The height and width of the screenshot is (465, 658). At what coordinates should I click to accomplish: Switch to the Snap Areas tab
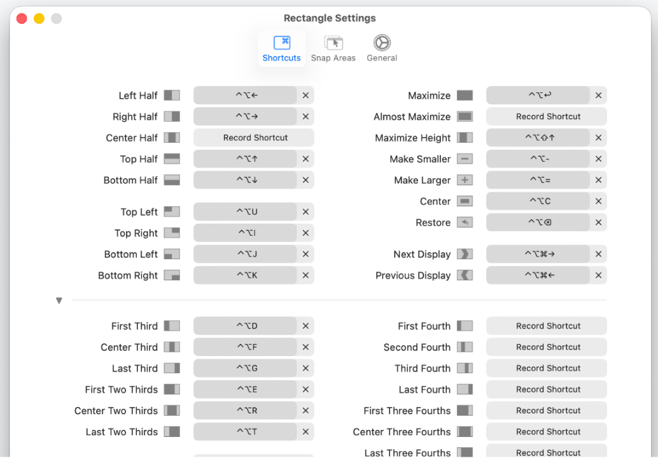click(x=333, y=48)
